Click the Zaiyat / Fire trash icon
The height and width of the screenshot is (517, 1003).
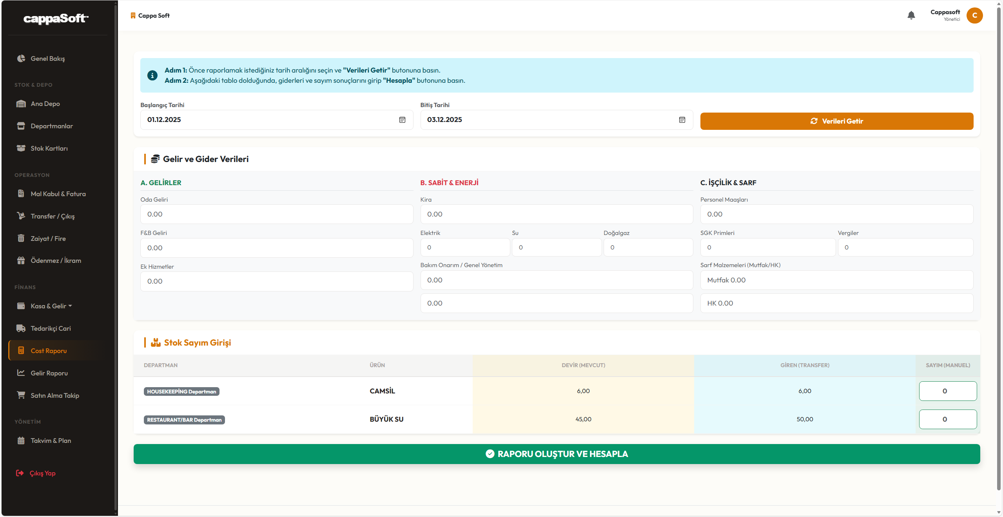[x=21, y=238]
